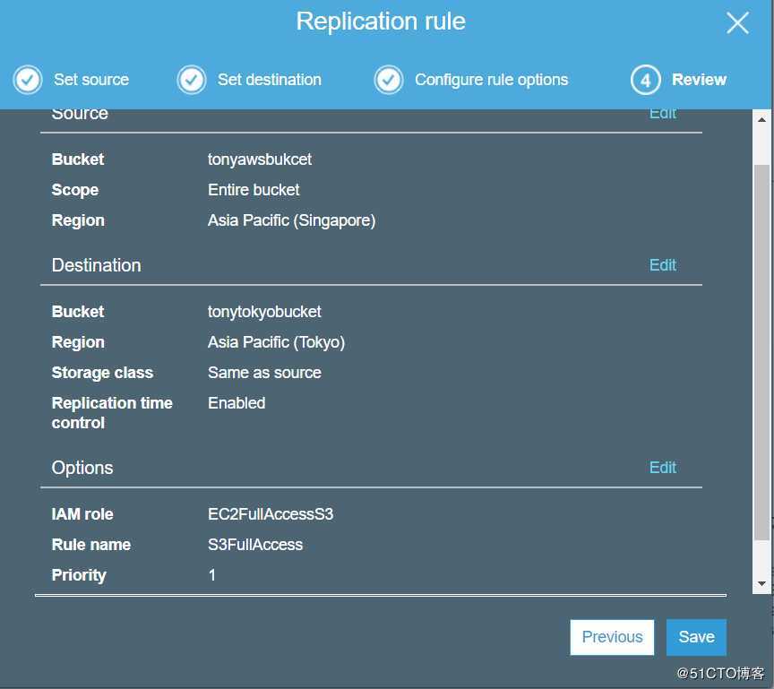Click the scrollbar up arrow
This screenshot has width=774, height=689.
coord(762,119)
